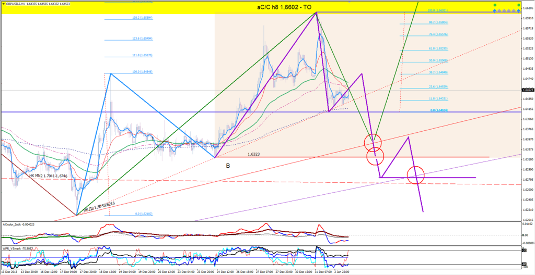
Task: Click the rightmost green dot in top-right corner
Action: [x=518, y=5]
